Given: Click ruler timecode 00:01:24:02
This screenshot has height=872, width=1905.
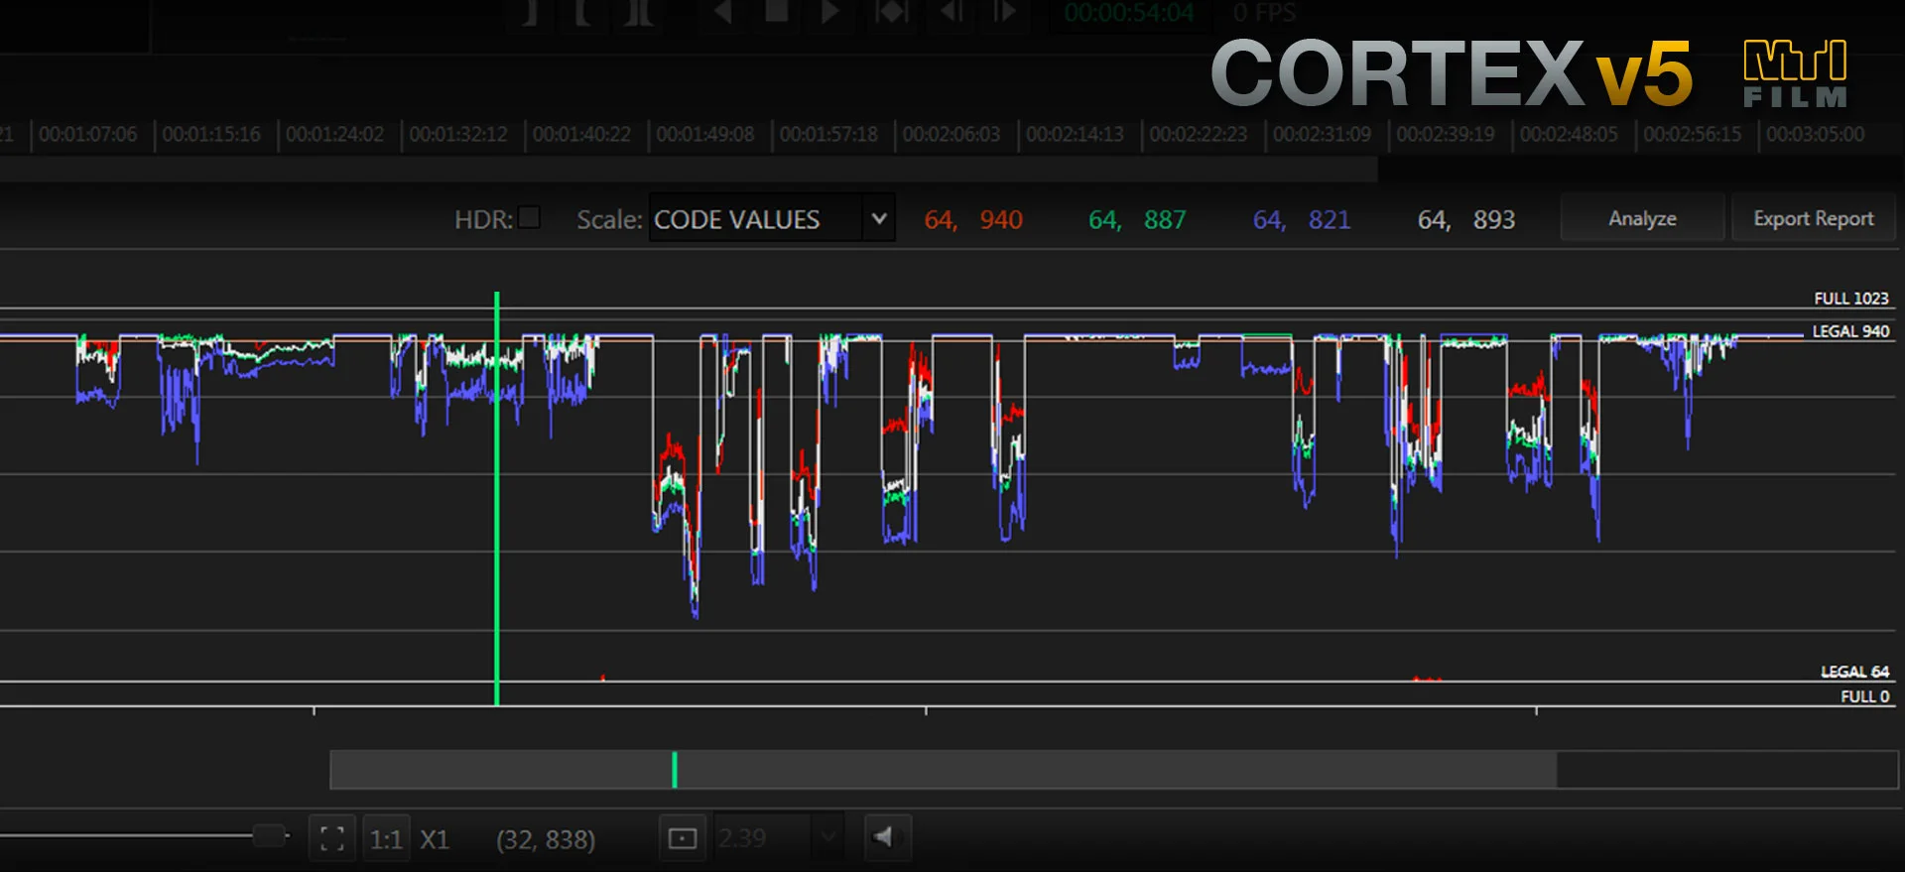Looking at the screenshot, I should click(334, 134).
